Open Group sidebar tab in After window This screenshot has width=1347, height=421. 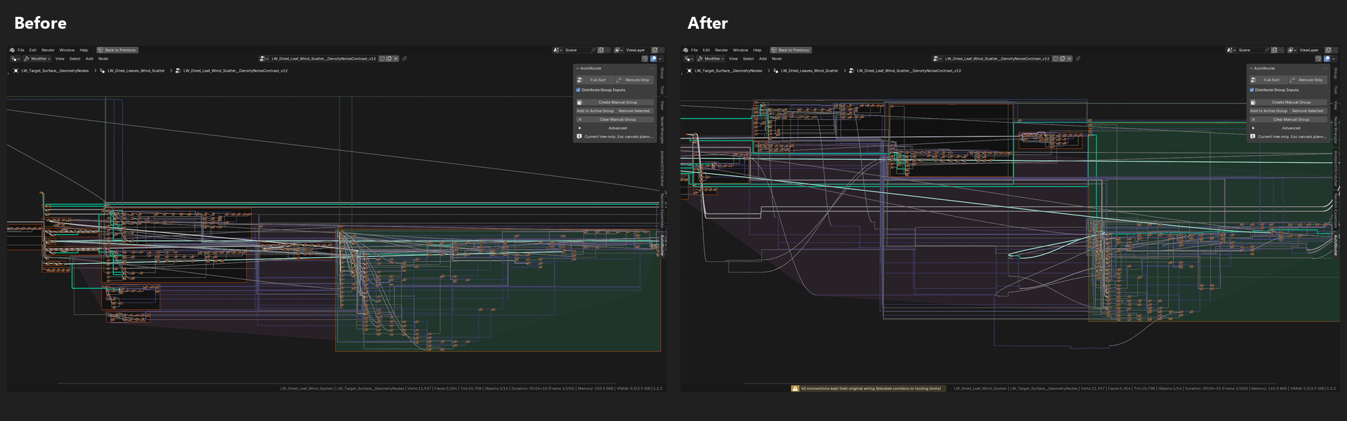coord(1335,72)
